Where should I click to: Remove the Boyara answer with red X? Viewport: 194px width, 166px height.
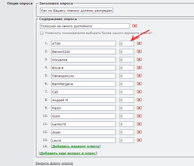[139, 68]
